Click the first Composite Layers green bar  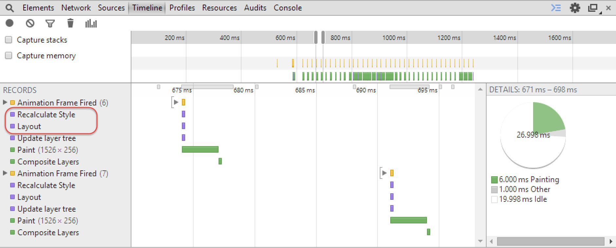click(x=220, y=161)
